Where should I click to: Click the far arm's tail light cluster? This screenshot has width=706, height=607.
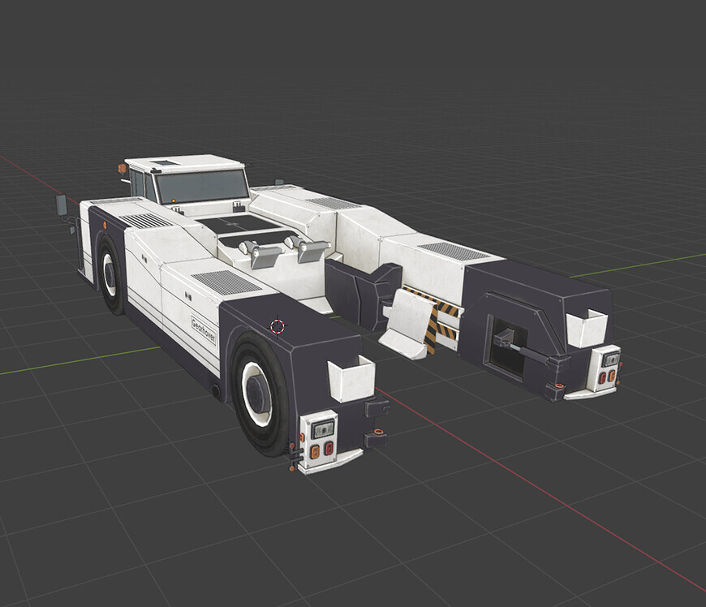coord(607,368)
